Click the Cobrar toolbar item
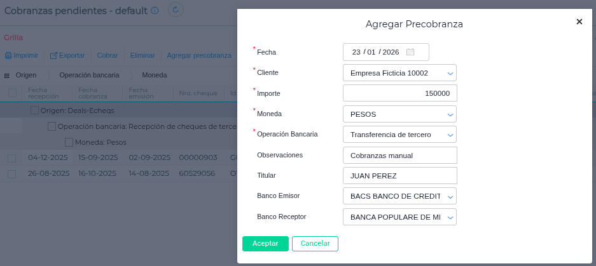 click(107, 55)
